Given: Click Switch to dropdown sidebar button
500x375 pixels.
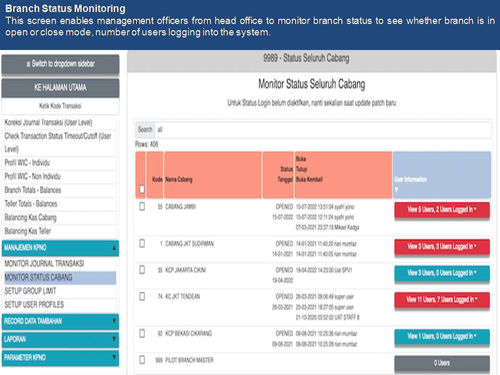Looking at the screenshot, I should (60, 64).
